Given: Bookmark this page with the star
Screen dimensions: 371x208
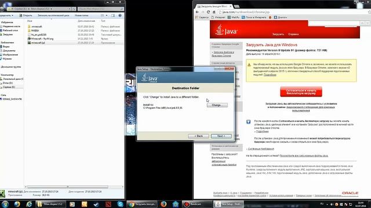Looking at the screenshot, I should click(x=369, y=12).
